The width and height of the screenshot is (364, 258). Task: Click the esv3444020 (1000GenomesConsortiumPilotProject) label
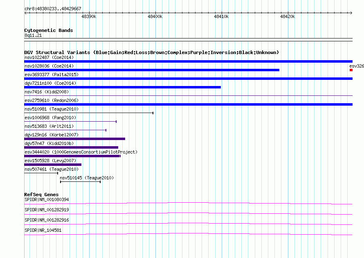pyautogui.click(x=81, y=152)
